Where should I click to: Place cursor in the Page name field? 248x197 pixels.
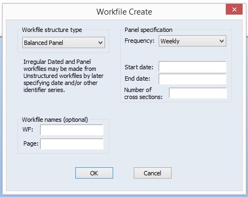click(72, 144)
